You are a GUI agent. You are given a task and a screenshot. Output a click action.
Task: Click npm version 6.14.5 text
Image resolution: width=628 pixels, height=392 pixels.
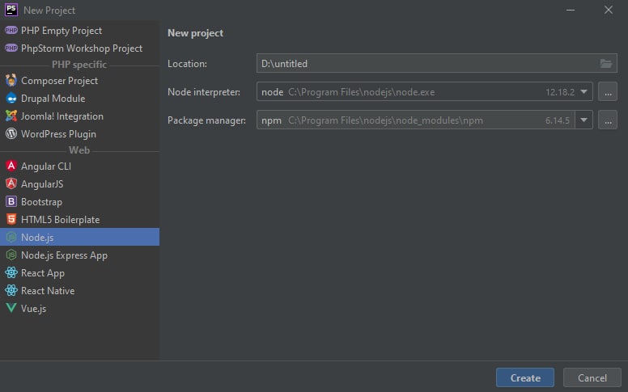point(557,120)
